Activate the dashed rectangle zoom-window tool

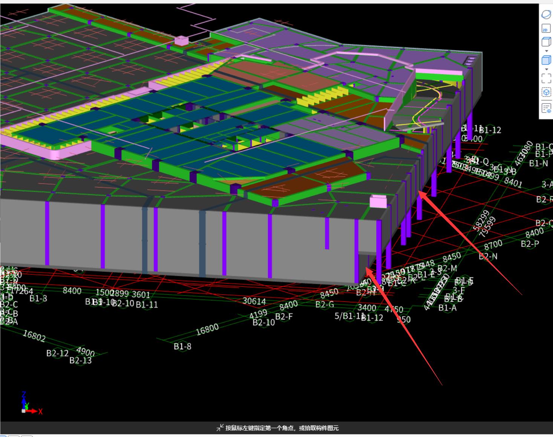coord(546,78)
